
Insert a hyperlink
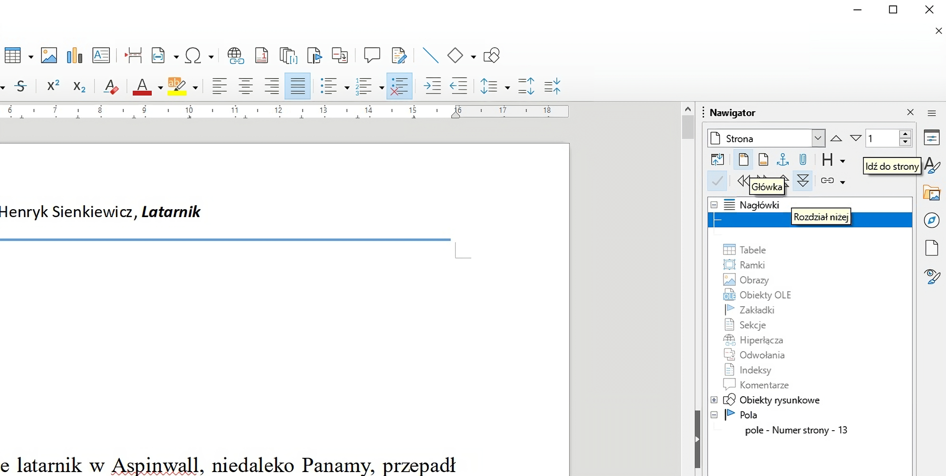[236, 56]
